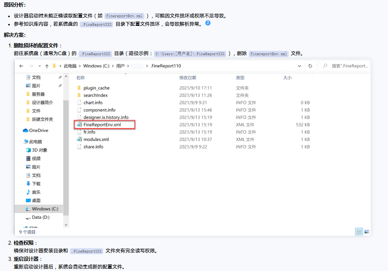Click the navigation pane scroll up arrow

[66, 76]
